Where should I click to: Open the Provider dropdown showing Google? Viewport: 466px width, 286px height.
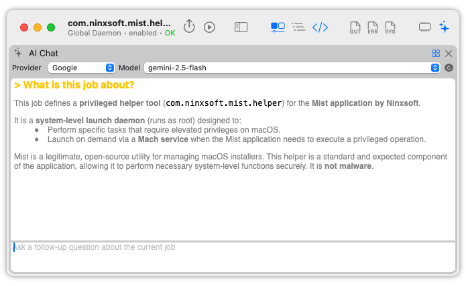click(x=82, y=68)
